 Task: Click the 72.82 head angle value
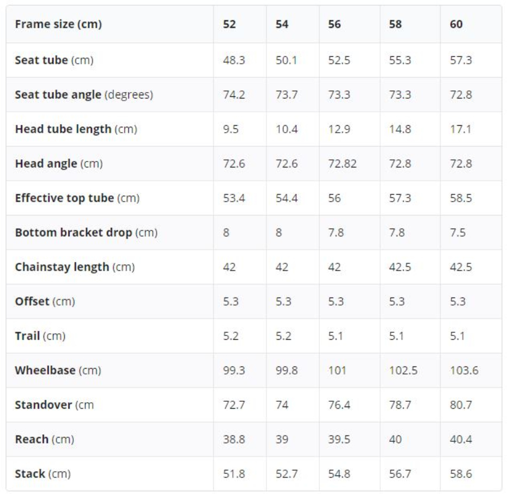coord(342,164)
